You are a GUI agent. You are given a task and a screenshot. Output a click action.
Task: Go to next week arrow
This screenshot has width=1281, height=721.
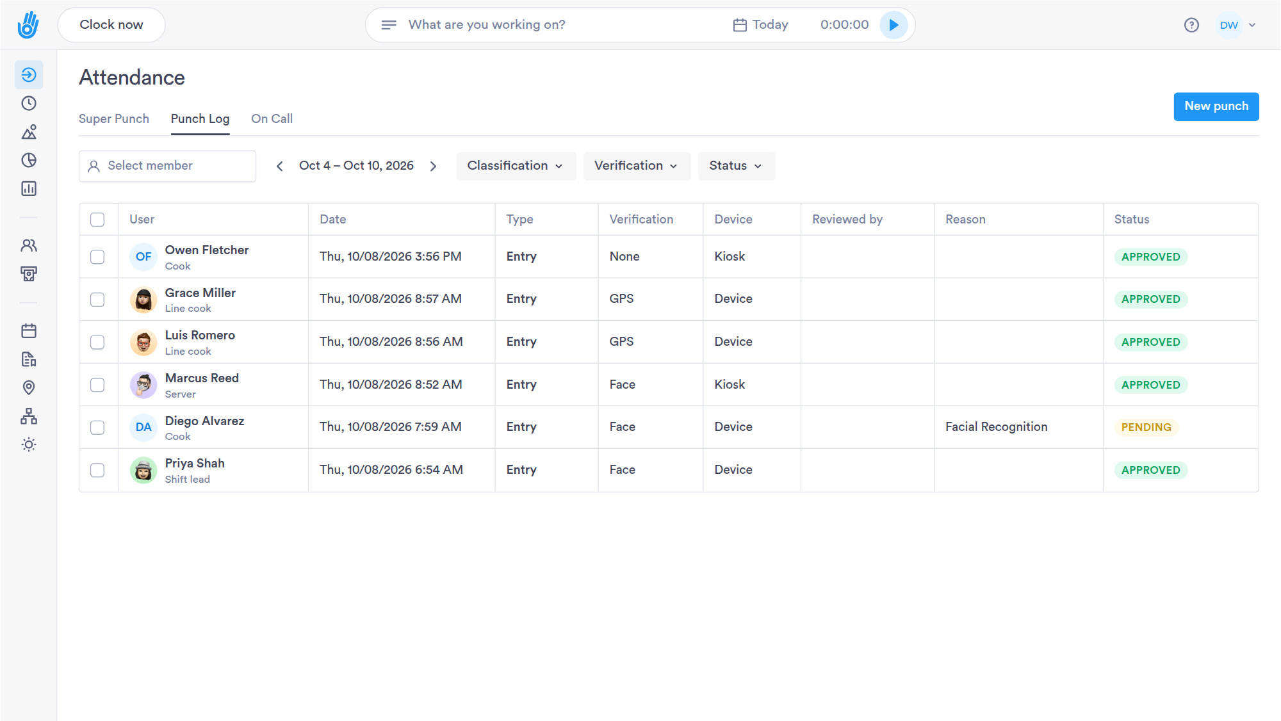click(x=433, y=166)
